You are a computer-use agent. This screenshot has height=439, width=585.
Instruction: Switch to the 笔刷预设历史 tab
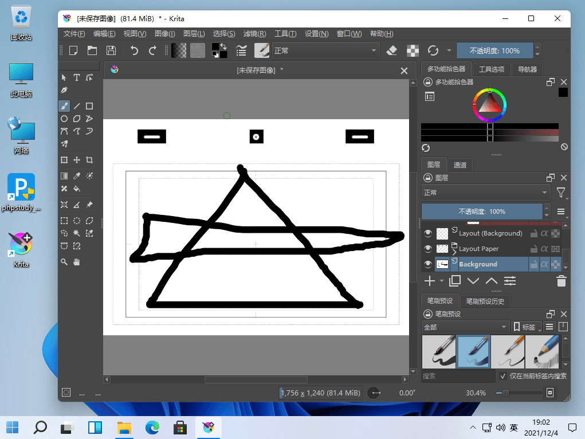pos(485,301)
